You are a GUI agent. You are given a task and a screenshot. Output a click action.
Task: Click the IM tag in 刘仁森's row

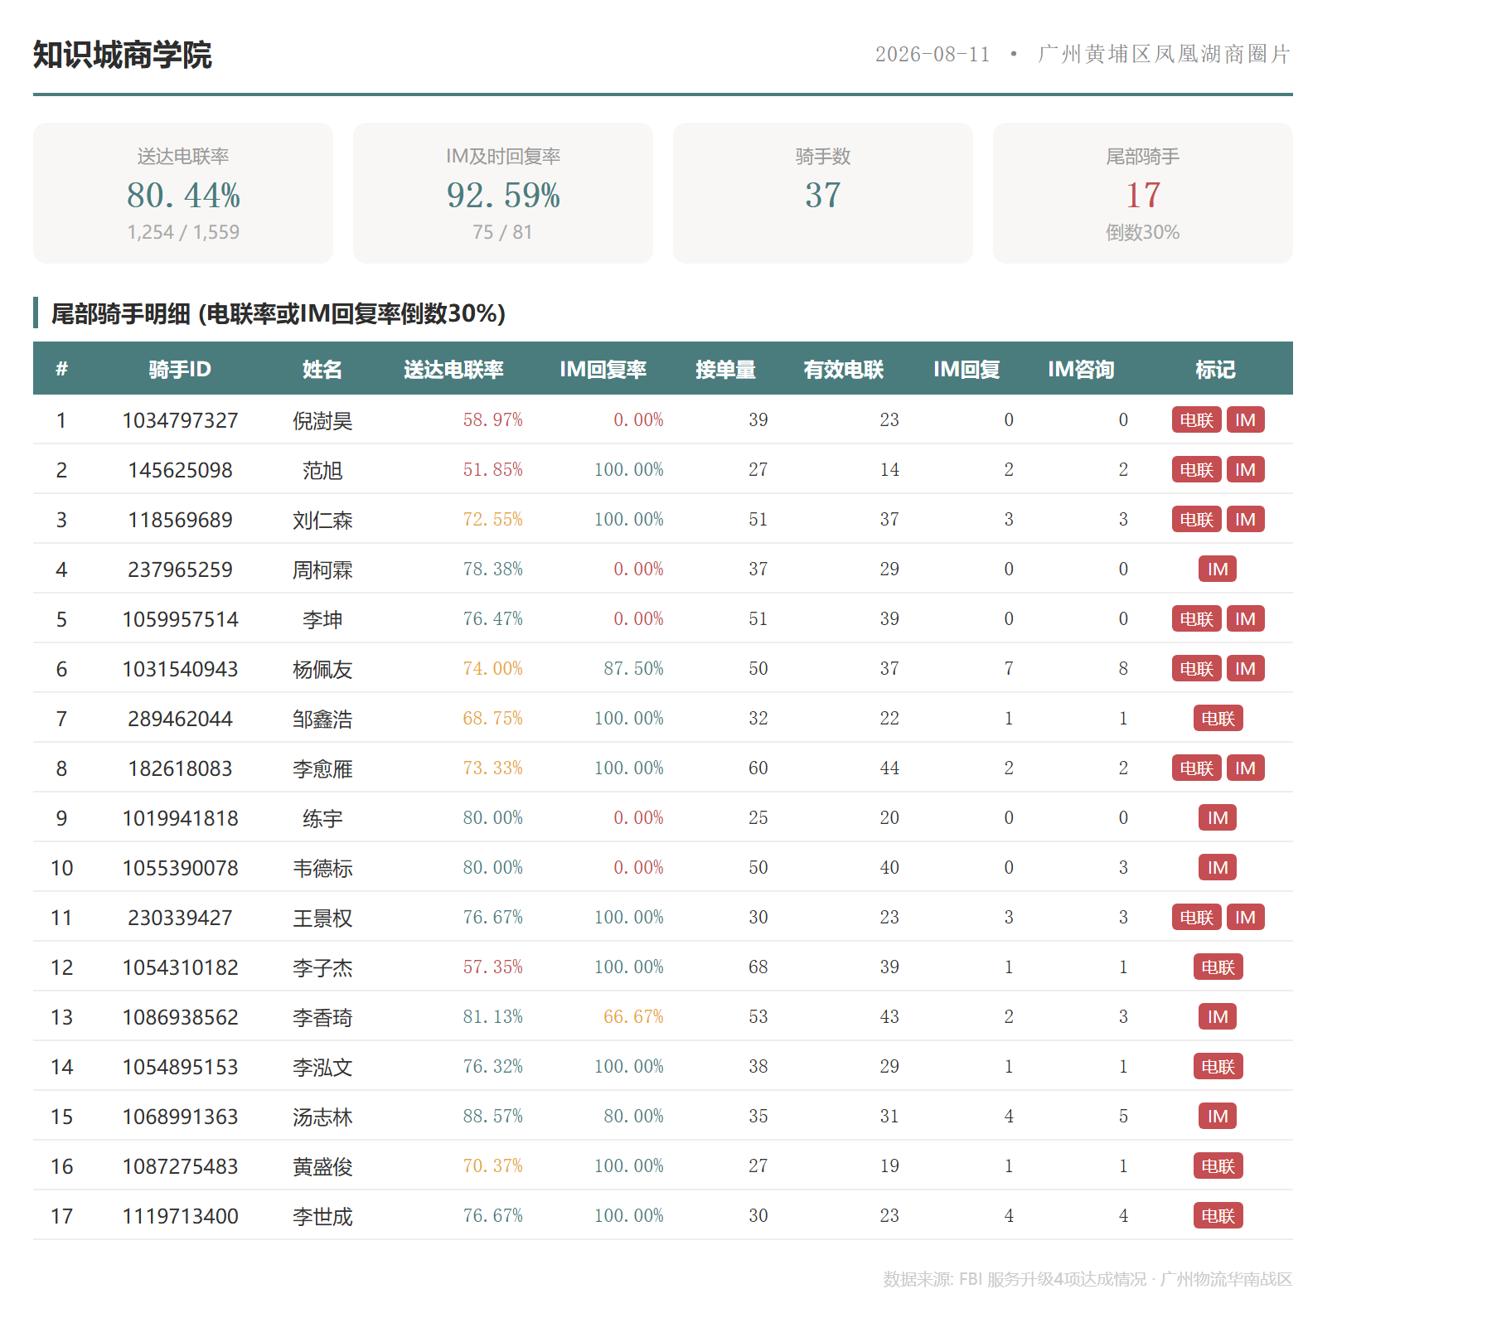pos(1245,519)
